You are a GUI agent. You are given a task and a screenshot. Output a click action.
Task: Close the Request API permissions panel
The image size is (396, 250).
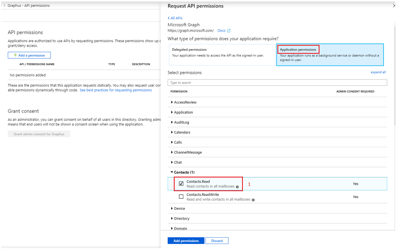[394, 6]
